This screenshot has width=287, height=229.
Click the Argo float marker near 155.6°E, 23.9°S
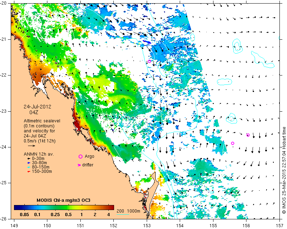232,143
